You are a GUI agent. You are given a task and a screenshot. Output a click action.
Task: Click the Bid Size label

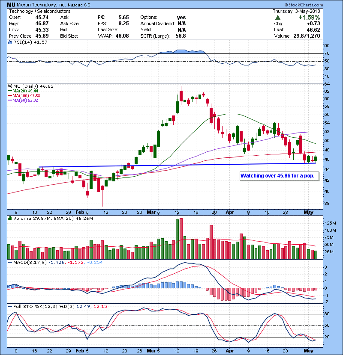point(69,36)
